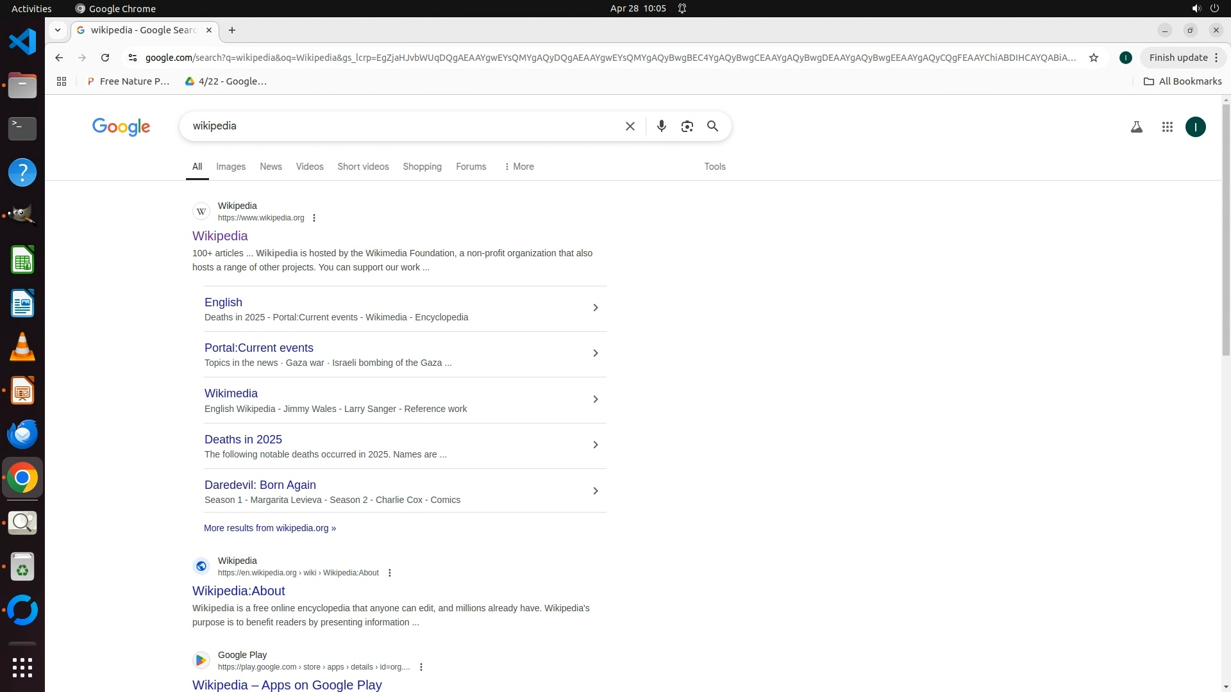Open the tab search dropdown arrow
Viewport: 1231px width, 692px height.
(x=58, y=30)
